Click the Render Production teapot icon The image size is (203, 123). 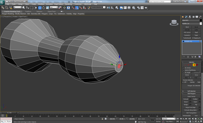pos(146,8)
